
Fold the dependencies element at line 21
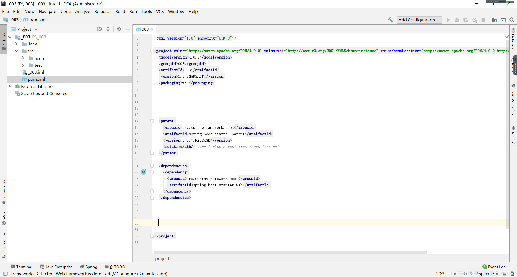(152, 166)
